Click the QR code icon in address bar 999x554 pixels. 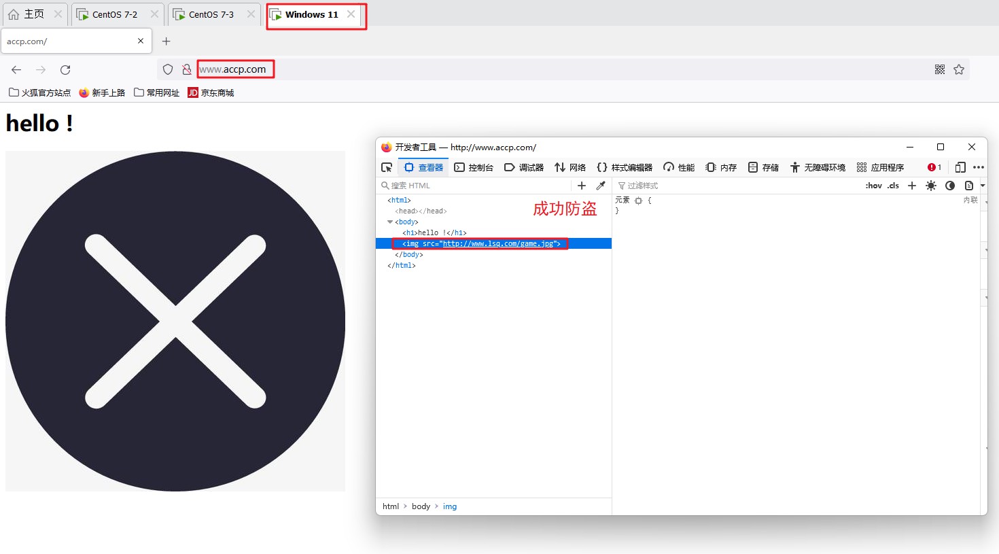pos(940,69)
